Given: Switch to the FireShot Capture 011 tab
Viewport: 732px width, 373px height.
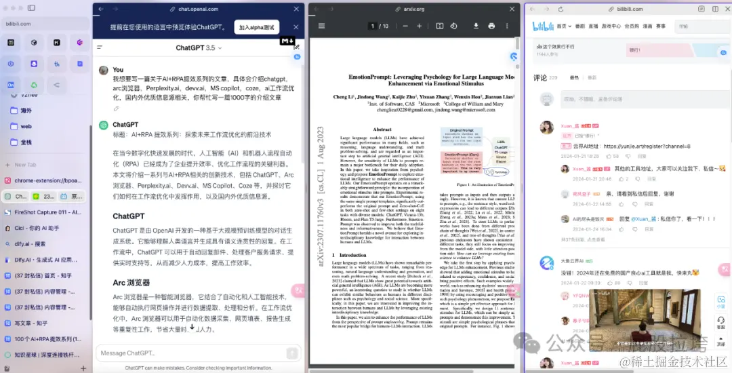Looking at the screenshot, I should (x=45, y=212).
